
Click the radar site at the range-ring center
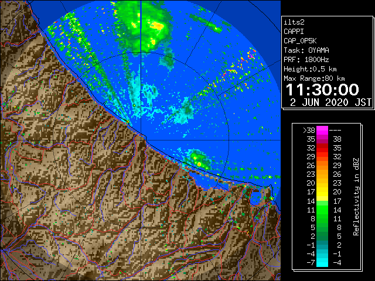coord(141,140)
